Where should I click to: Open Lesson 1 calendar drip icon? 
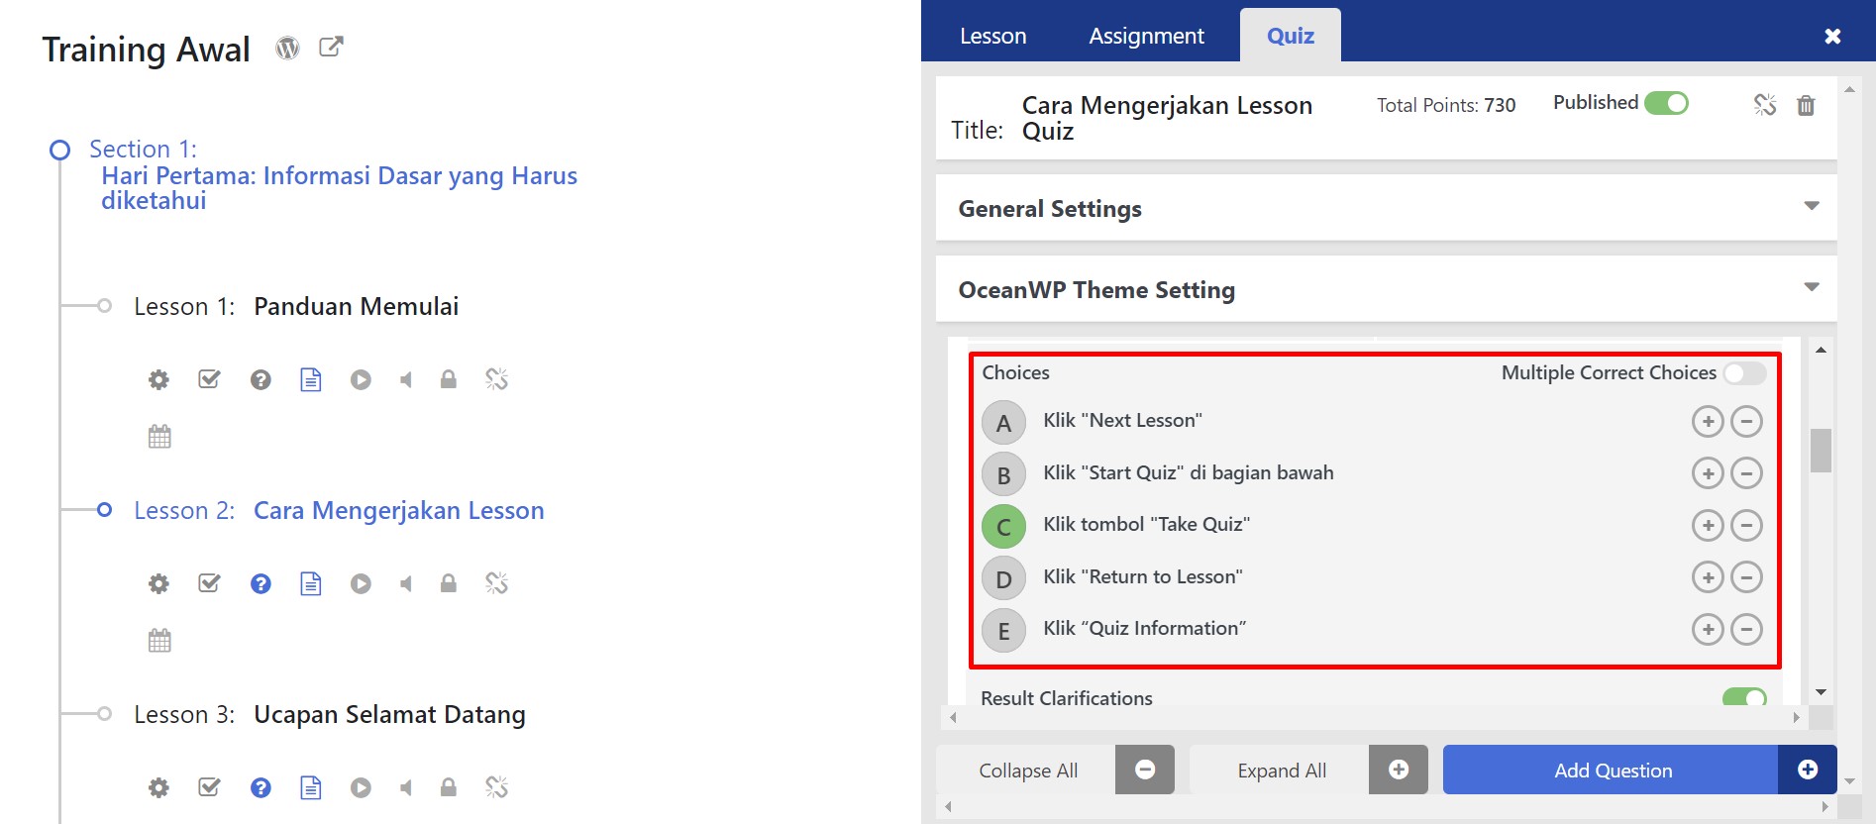click(159, 437)
